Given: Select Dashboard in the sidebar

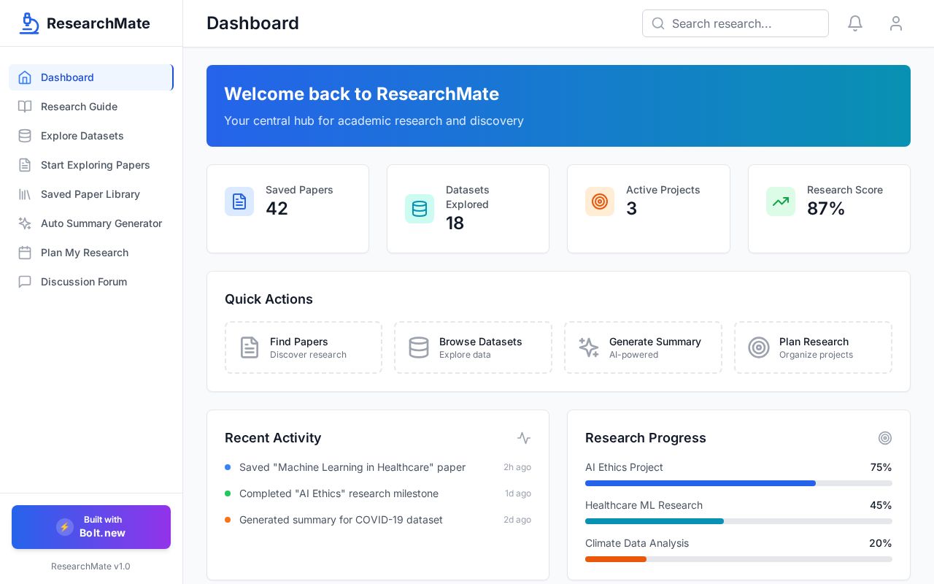Looking at the screenshot, I should tap(91, 77).
